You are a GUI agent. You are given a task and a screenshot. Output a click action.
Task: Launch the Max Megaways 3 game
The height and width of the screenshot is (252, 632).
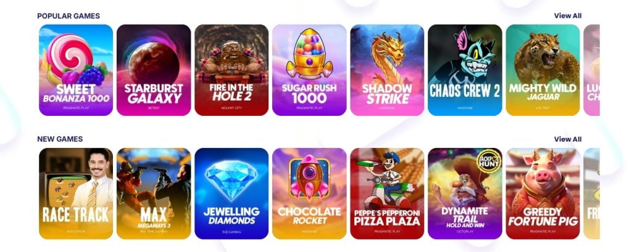tap(154, 193)
